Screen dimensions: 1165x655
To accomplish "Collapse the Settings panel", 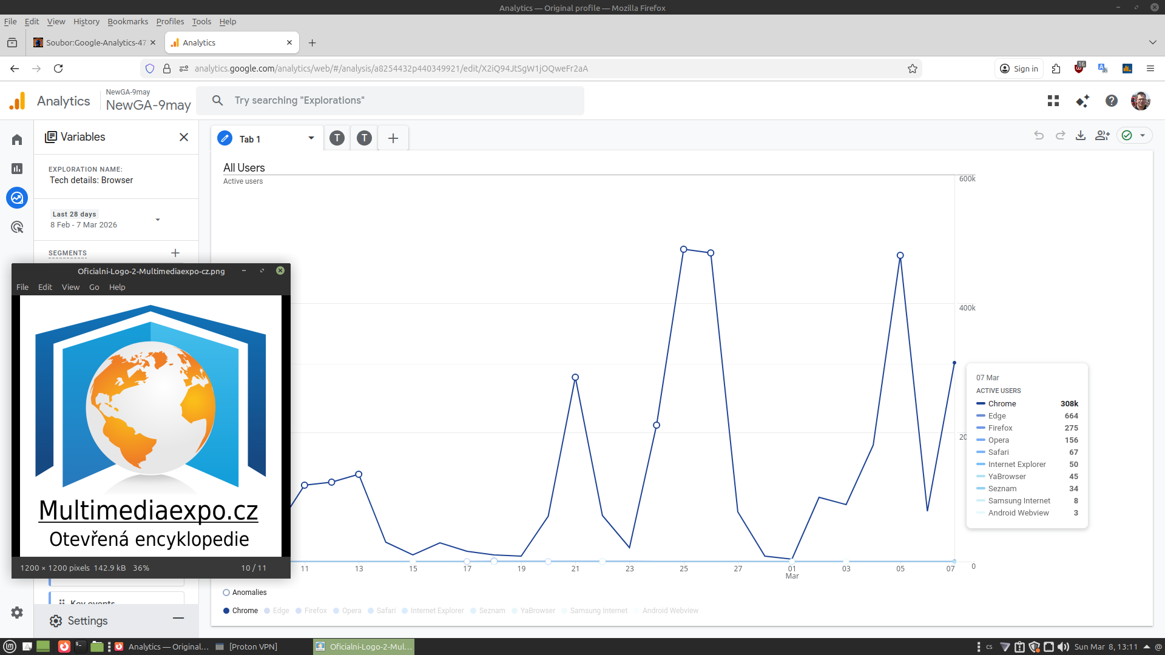I will [178, 618].
